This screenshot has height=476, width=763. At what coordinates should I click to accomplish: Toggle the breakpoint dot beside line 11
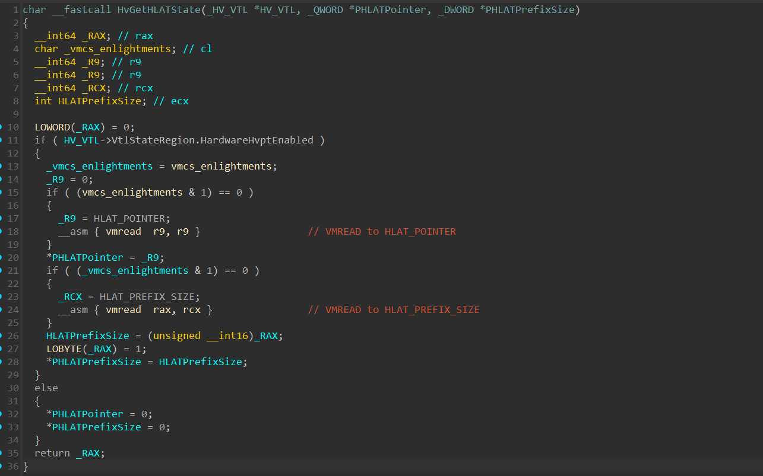pos(2,140)
